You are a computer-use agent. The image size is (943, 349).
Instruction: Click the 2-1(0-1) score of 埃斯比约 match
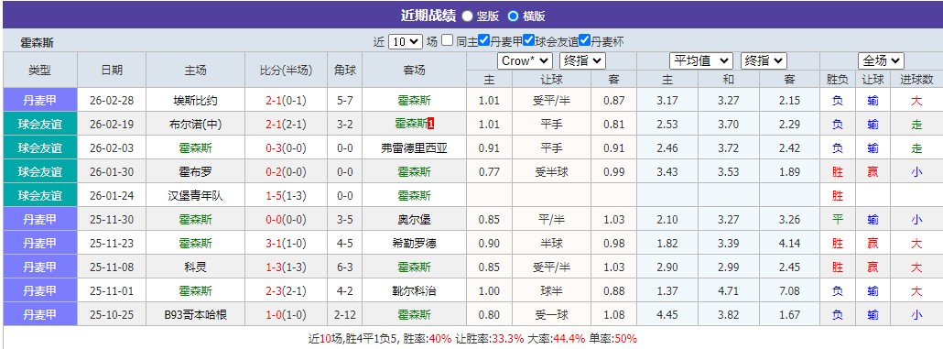(287, 101)
